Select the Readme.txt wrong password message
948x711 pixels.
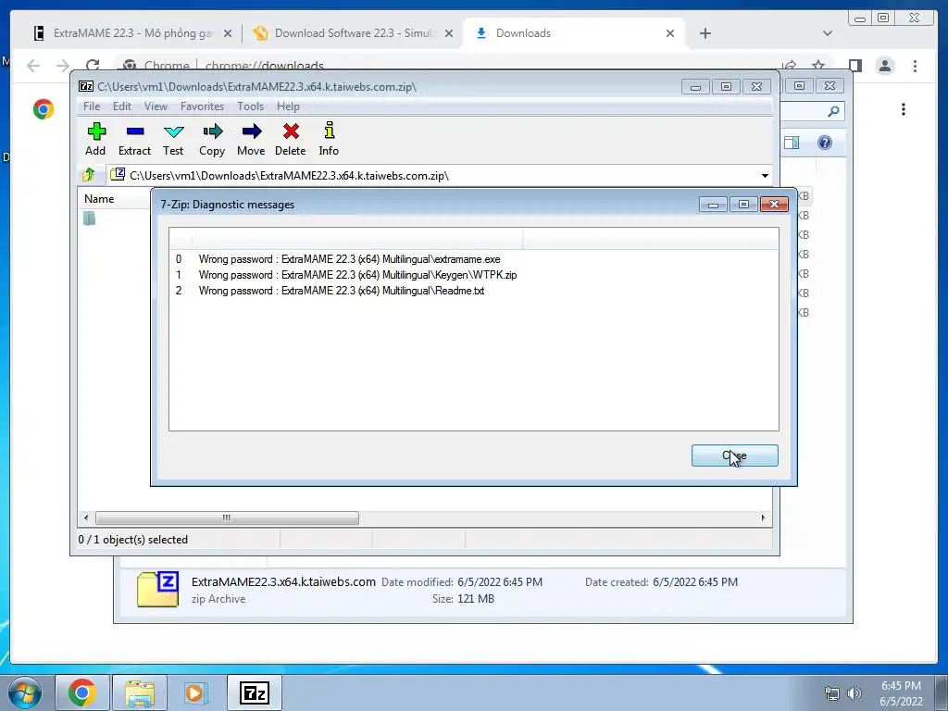click(341, 291)
